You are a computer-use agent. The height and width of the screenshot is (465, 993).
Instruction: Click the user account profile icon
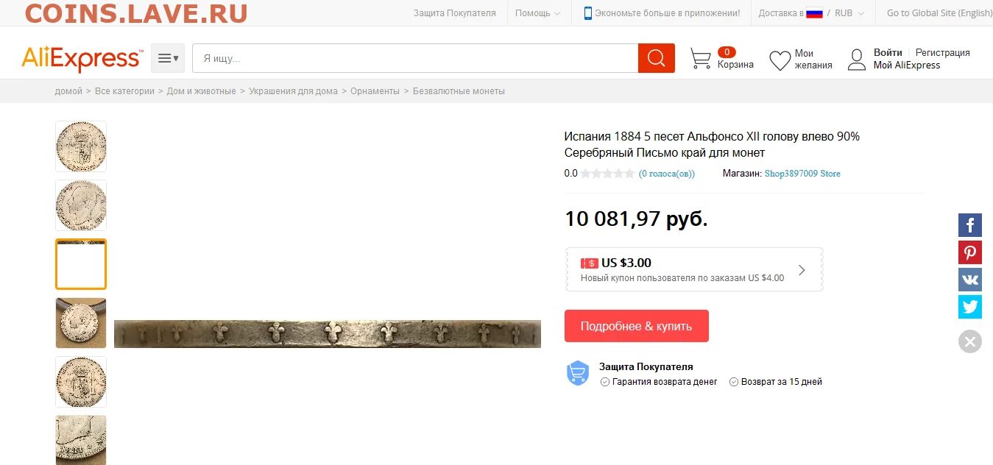tap(856, 60)
